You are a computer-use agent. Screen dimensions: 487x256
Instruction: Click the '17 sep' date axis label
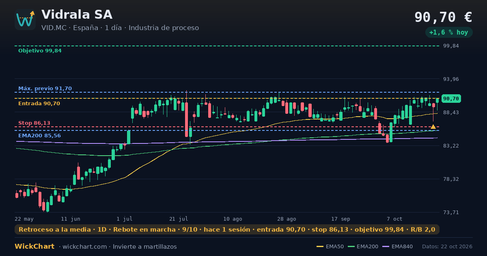tap(340, 219)
